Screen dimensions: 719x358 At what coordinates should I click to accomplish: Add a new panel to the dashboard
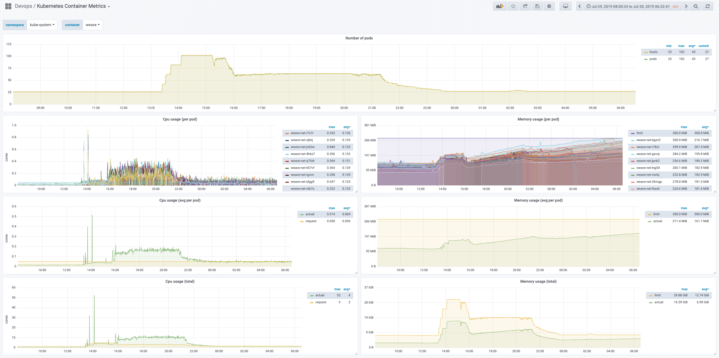(500, 6)
